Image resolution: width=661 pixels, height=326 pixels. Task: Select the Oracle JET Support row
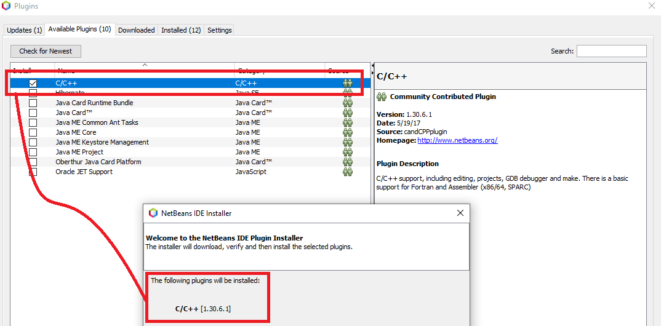[x=190, y=172]
